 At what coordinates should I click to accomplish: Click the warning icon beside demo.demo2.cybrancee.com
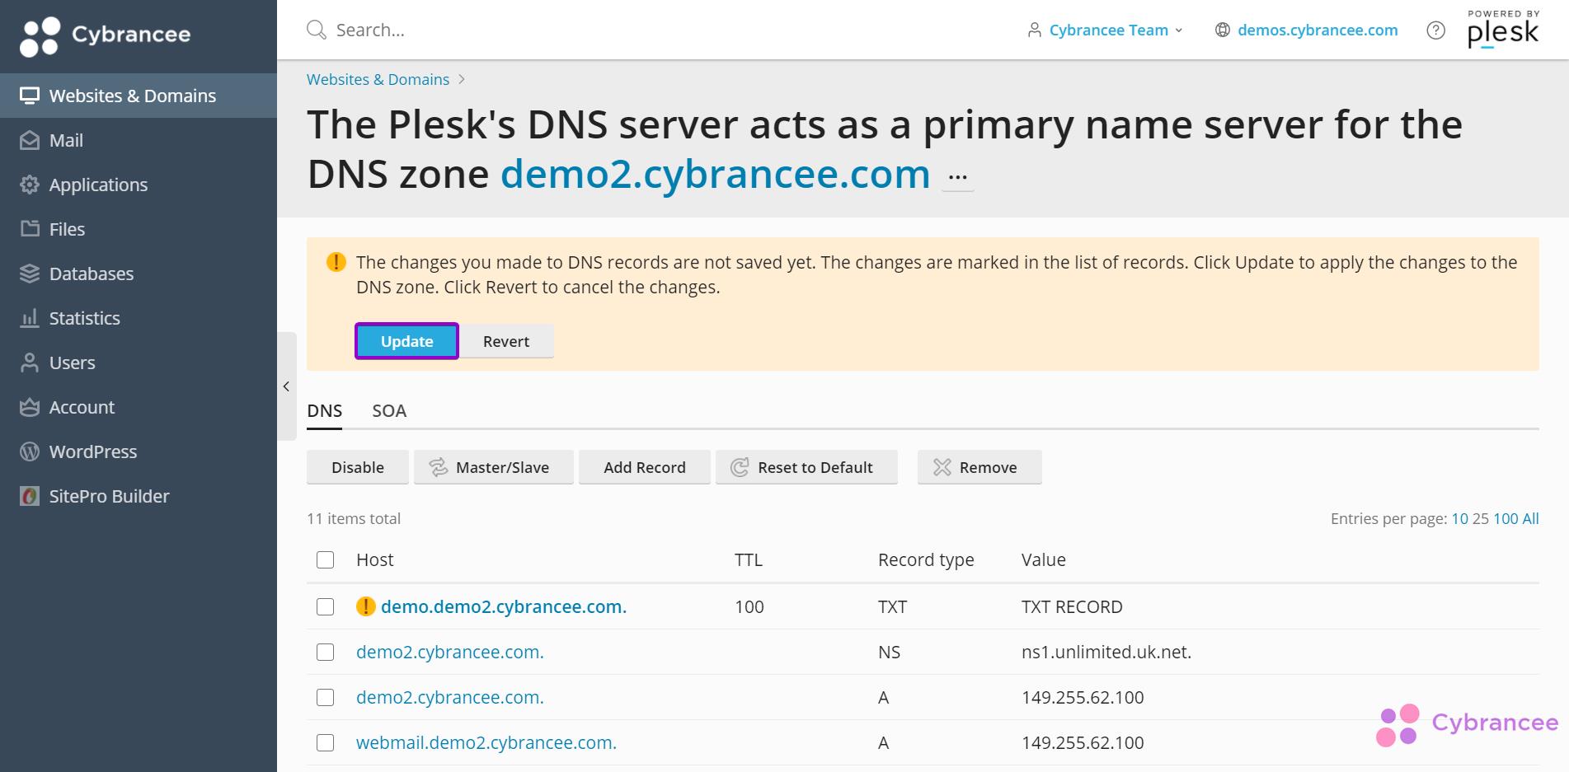click(x=366, y=606)
